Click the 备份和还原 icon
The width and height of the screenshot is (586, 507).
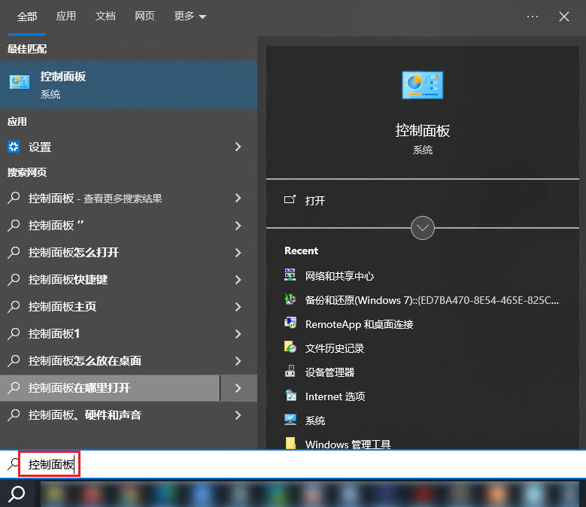click(x=290, y=299)
